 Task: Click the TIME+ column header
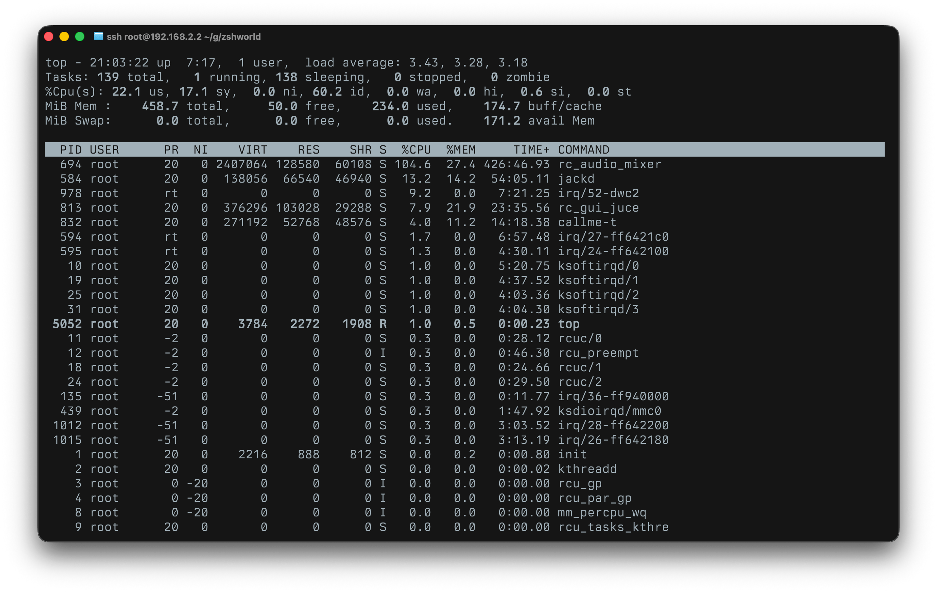[531, 150]
